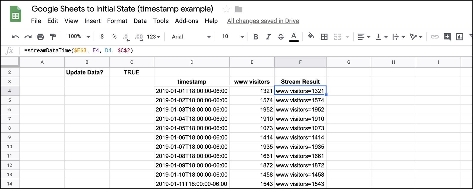The height and width of the screenshot is (189, 473).
Task: Insert a chart
Action: [x=460, y=37]
